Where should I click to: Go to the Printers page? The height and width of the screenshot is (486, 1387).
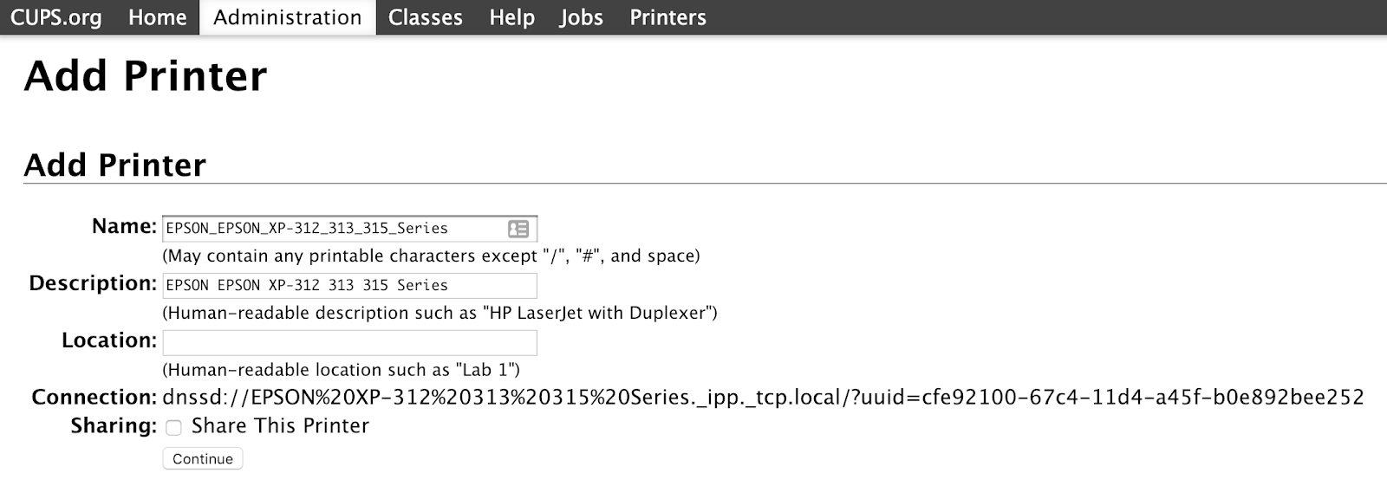coord(667,17)
